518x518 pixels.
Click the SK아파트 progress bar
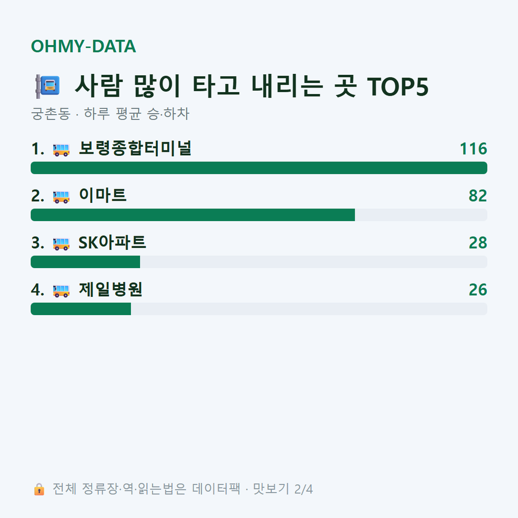[259, 262]
